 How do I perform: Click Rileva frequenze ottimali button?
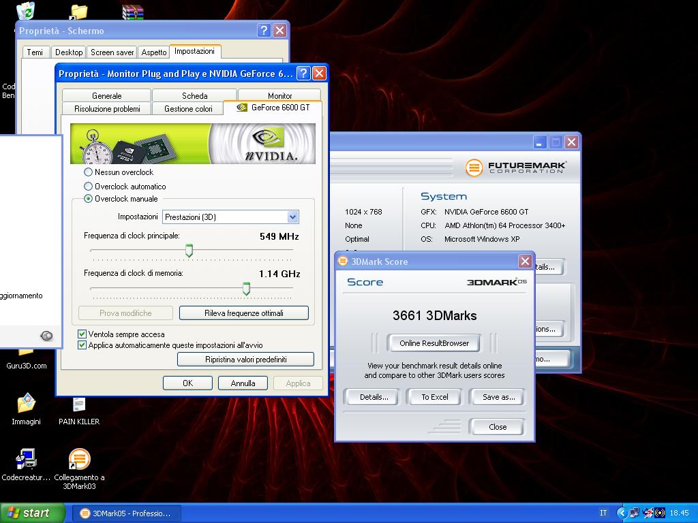pyautogui.click(x=244, y=313)
